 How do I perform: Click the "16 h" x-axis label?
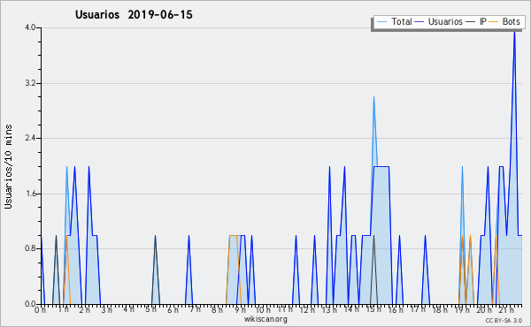coord(396,309)
